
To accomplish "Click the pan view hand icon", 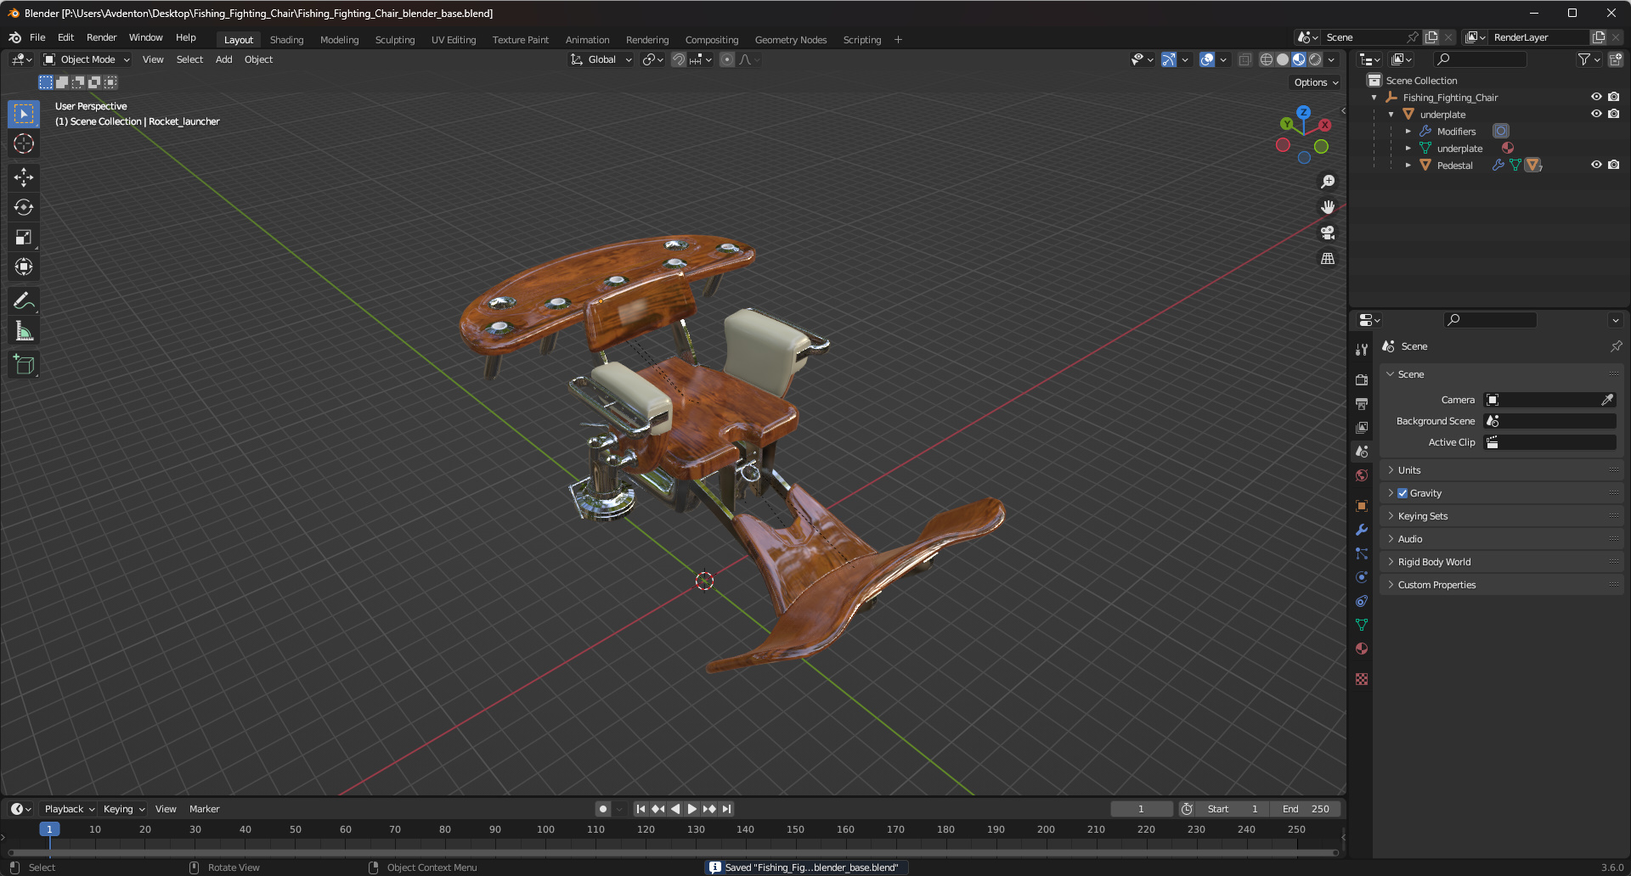I will [1328, 207].
